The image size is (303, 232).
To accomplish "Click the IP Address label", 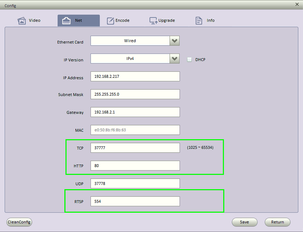I will coord(73,78).
